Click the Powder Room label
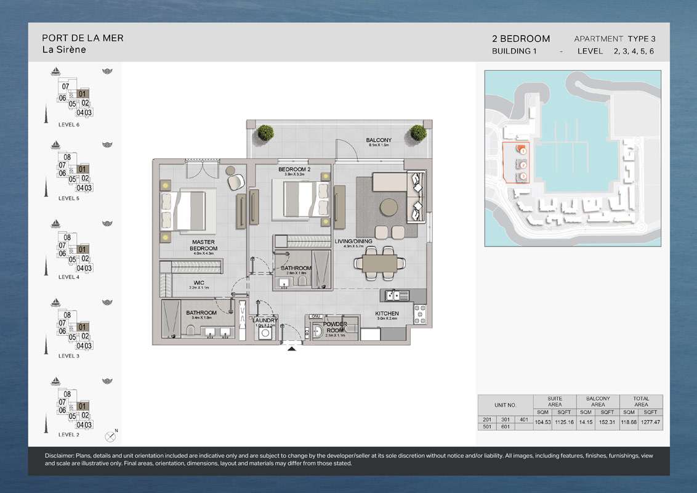The width and height of the screenshot is (697, 493). pos(336,327)
